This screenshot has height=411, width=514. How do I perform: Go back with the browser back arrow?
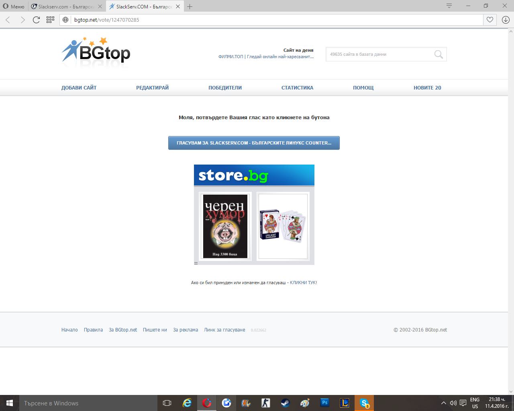(x=8, y=20)
